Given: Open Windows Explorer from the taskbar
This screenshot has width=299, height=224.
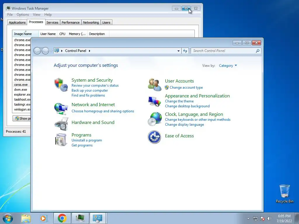Looking at the screenshot, I should click(x=26, y=218).
